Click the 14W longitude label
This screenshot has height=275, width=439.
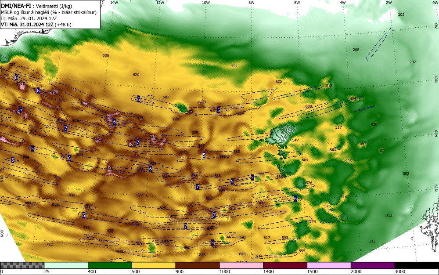pos(114,3)
